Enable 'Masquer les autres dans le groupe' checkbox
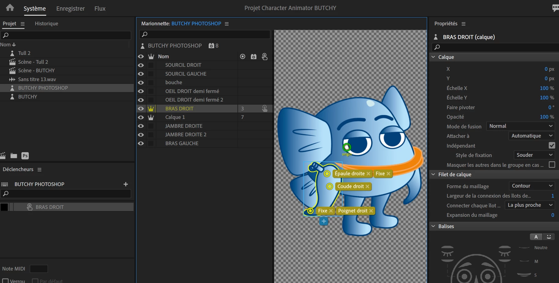 click(552, 165)
